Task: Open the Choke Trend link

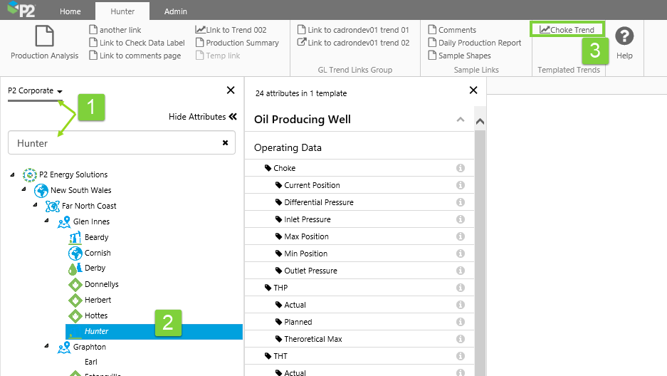Action: pyautogui.click(x=567, y=30)
